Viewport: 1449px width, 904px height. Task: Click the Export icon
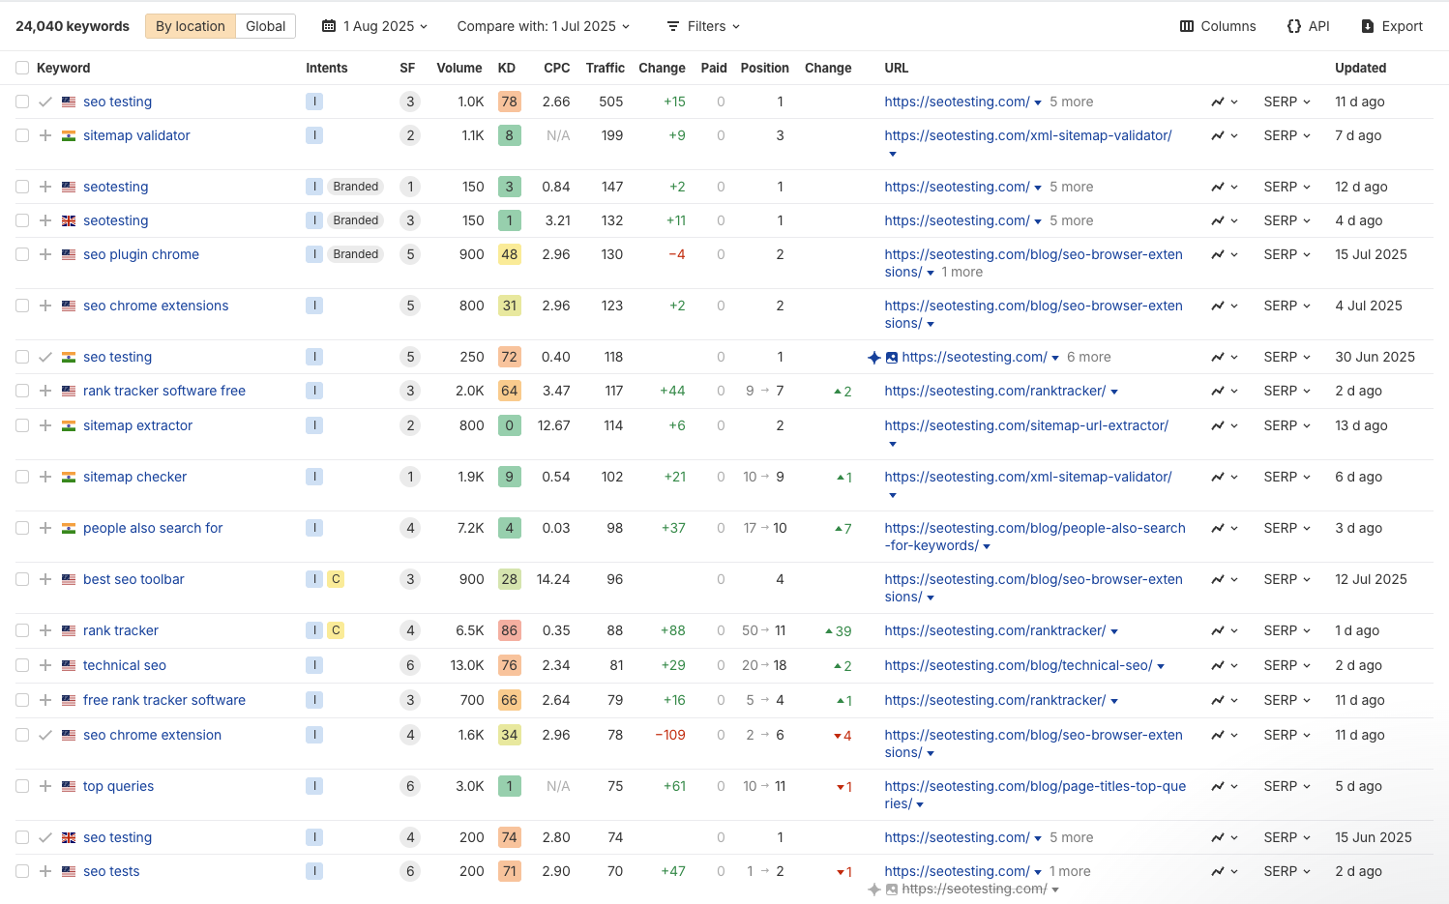1368,26
